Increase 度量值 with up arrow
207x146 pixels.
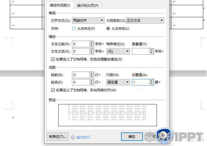pyautogui.click(x=151, y=50)
